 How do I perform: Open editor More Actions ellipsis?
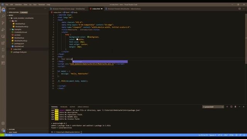pos(244,9)
